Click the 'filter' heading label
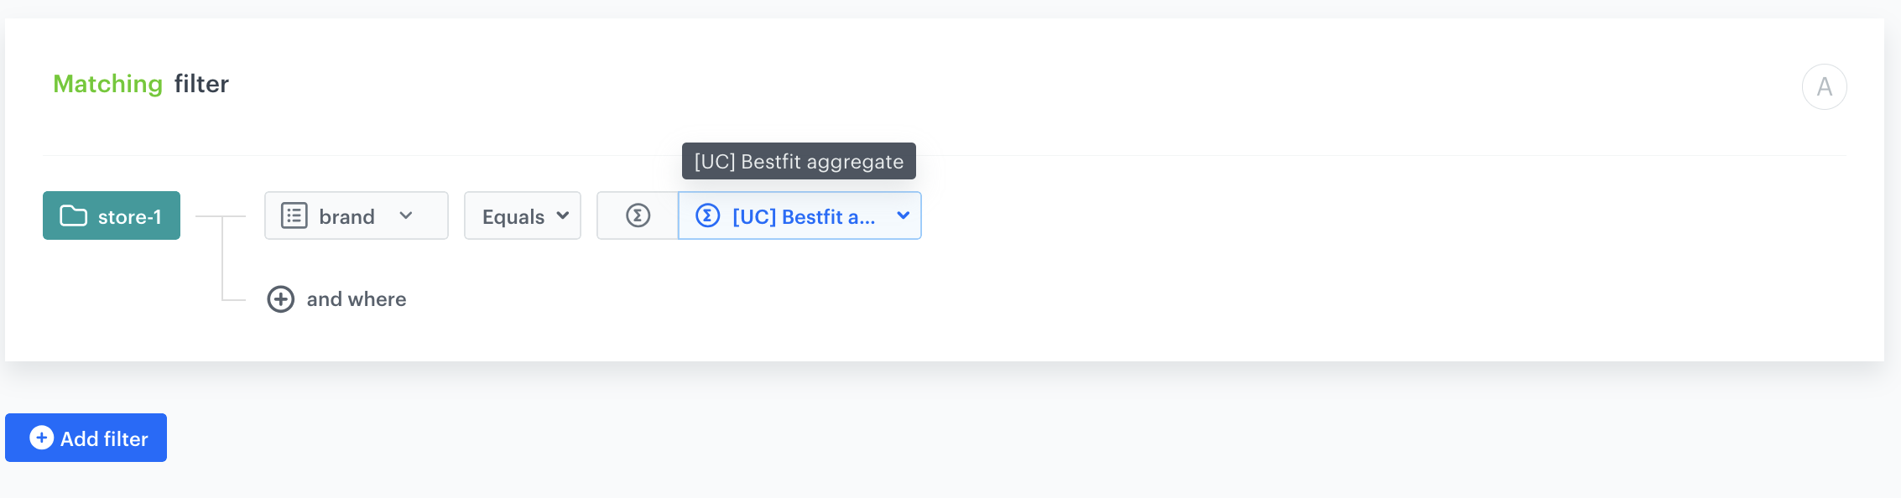Viewport: 1901px width, 498px height. click(x=201, y=83)
